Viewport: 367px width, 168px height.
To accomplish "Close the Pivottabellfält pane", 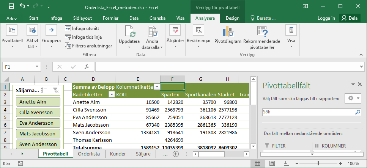I will [x=360, y=85].
